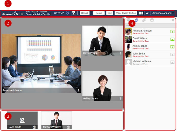This screenshot has height=131, width=177.
Task: Click Development Dept. under Michael Williams
Action: click(140, 64)
